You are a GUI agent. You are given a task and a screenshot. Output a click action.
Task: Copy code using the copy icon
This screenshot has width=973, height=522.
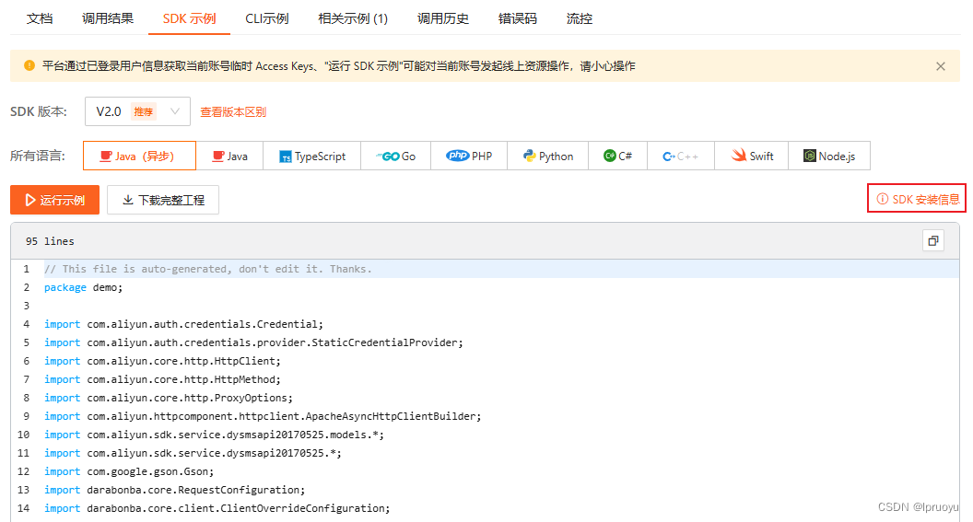pyautogui.click(x=933, y=240)
